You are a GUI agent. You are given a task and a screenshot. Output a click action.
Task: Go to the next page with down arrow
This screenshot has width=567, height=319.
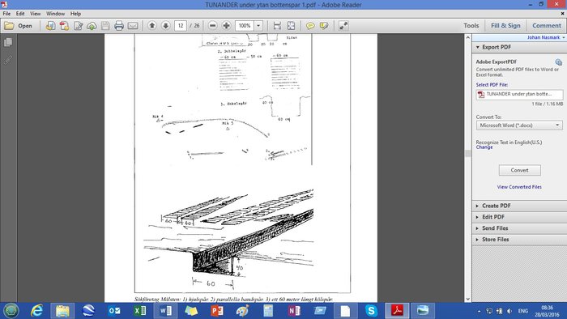pyautogui.click(x=165, y=26)
